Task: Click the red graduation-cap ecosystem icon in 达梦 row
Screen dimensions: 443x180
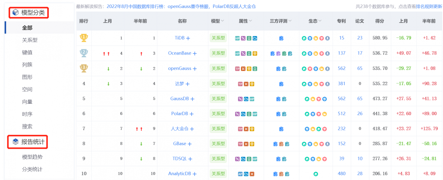Action: [322, 84]
